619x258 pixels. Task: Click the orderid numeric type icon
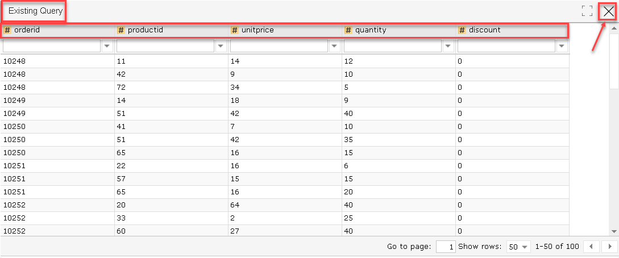(x=7, y=30)
